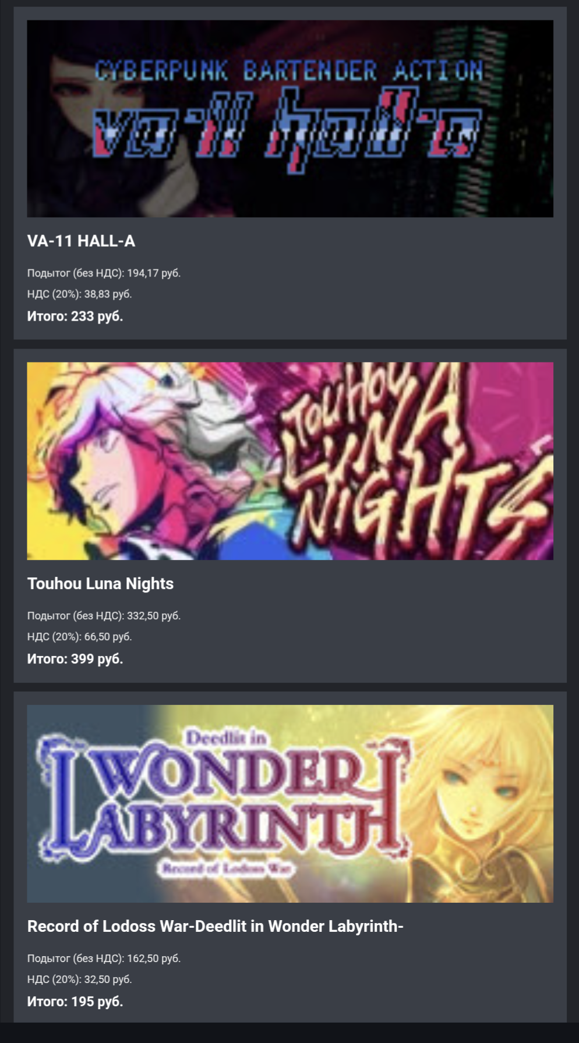Select the 162,50 руб. subtotal line
579x1043 pixels.
(x=104, y=959)
